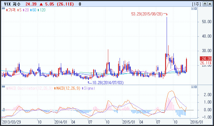The height and width of the screenshot is (126, 214).
Task: Click the 30.00 price axis label
Action: [207, 51]
